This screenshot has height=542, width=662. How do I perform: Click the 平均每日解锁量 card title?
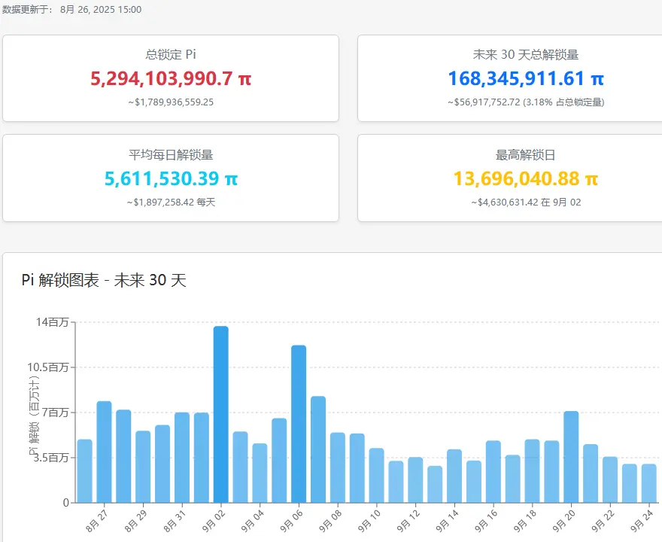[171, 154]
